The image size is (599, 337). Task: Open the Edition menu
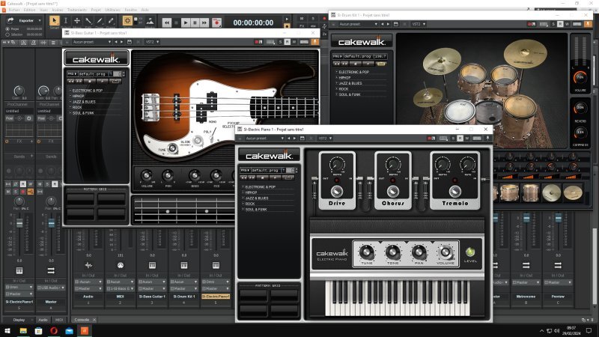(x=29, y=10)
